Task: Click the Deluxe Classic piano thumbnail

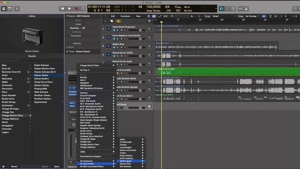Action: tap(32, 36)
